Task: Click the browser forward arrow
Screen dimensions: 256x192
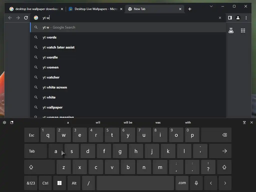Action: 18,18
